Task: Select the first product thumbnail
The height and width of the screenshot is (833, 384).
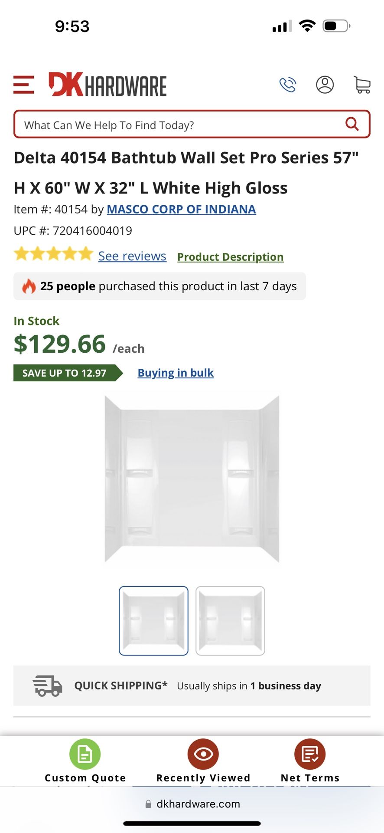Action: [x=153, y=620]
